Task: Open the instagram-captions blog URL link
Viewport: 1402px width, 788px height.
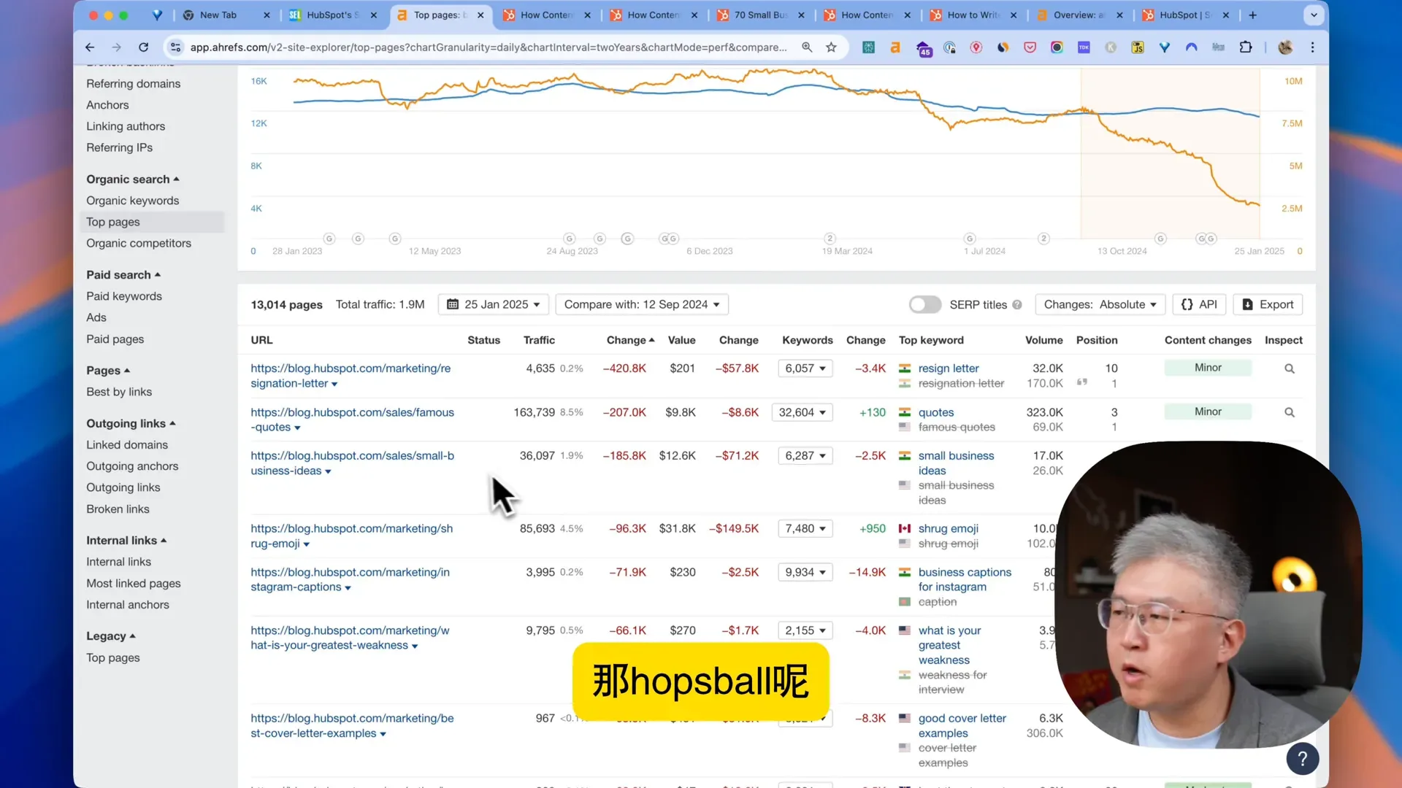Action: click(x=350, y=579)
